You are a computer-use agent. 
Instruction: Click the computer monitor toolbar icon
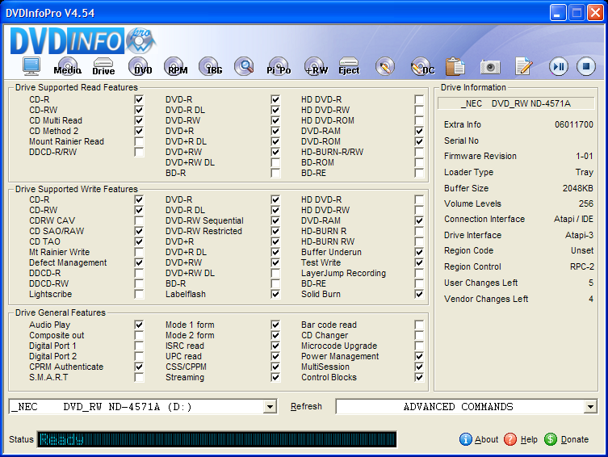coord(31,66)
